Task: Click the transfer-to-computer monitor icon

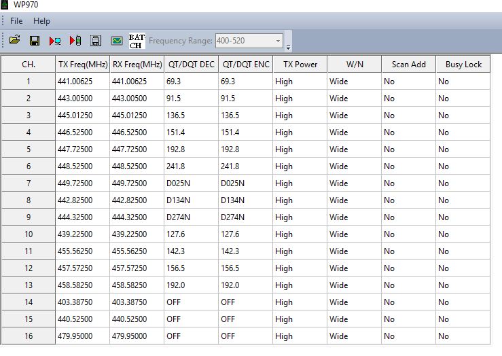Action: coord(55,41)
